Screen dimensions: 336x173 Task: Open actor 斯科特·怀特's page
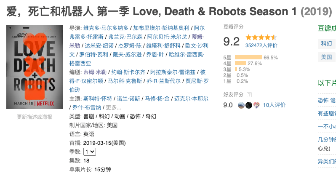click(98, 98)
